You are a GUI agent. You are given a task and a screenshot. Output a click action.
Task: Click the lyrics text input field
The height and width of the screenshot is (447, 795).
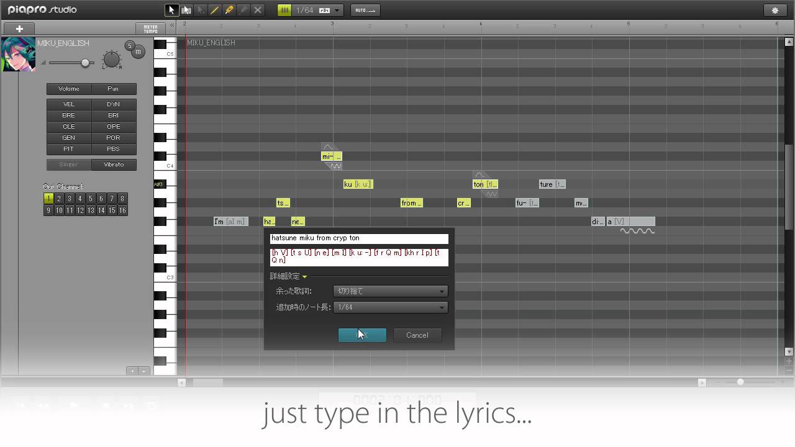coord(359,238)
